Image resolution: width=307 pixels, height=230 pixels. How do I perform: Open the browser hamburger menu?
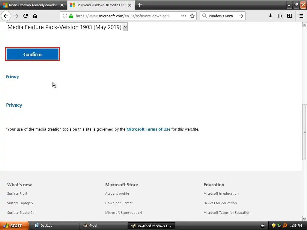(x=301, y=16)
